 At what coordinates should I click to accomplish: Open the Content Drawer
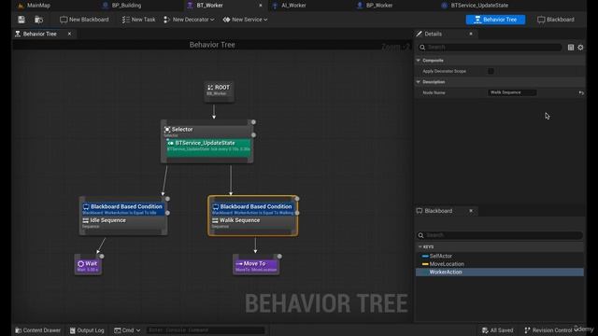tap(37, 330)
